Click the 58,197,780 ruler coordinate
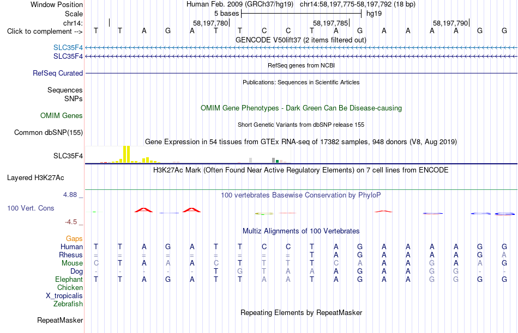 (x=210, y=23)
